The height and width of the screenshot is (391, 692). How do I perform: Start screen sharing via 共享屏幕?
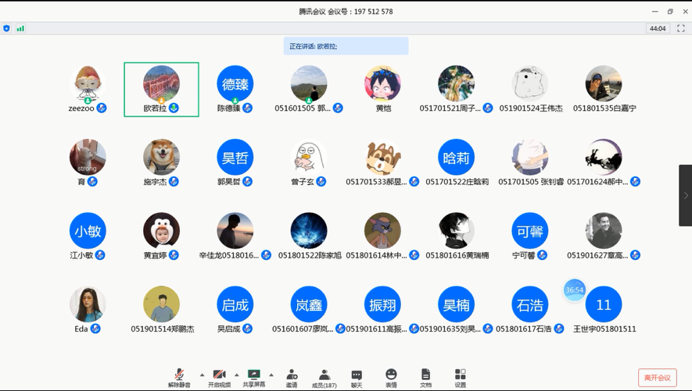(253, 378)
